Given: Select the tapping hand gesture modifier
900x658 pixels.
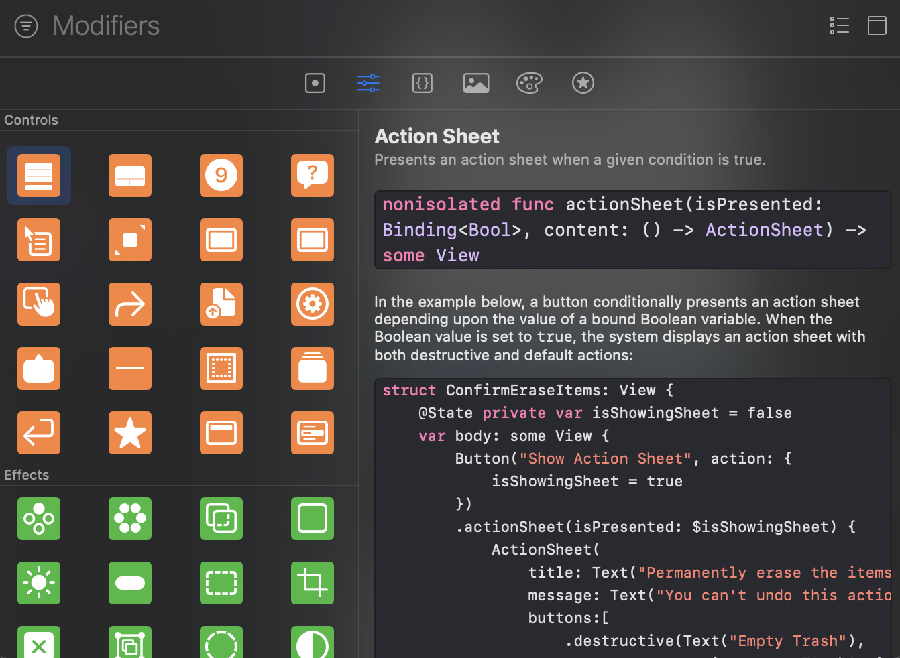Looking at the screenshot, I should click(x=39, y=304).
